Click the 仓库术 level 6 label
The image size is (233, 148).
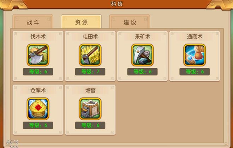pyautogui.click(x=38, y=125)
